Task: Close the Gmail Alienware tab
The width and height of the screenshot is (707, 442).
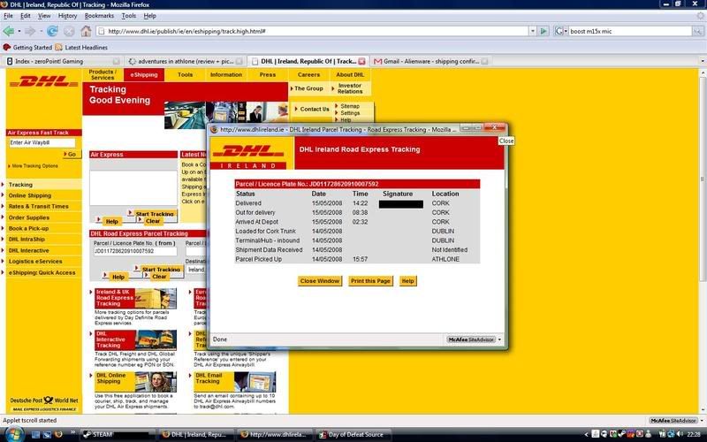Action: coord(484,61)
